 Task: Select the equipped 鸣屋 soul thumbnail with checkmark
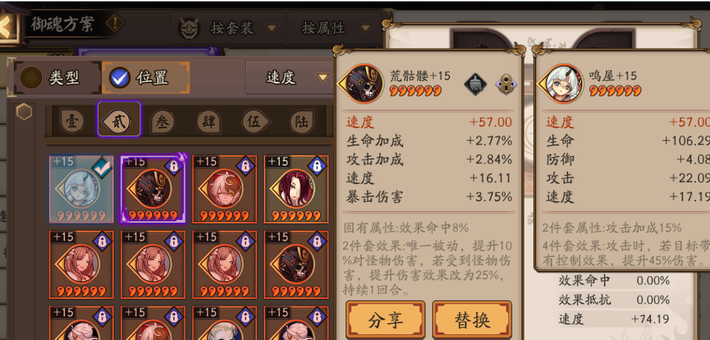(x=82, y=189)
